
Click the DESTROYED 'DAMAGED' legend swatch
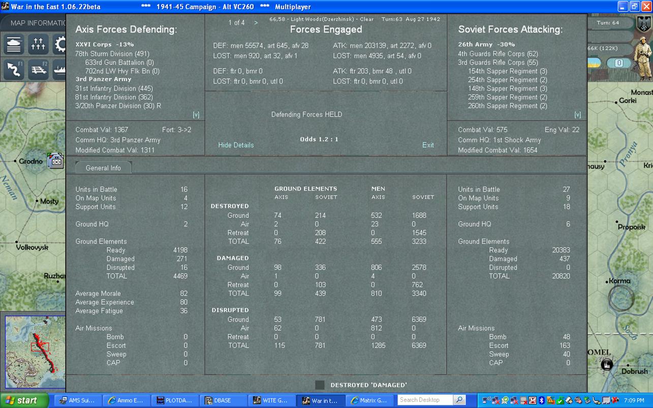320,385
